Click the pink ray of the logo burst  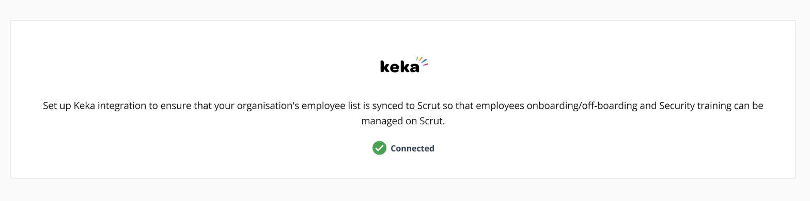click(x=426, y=64)
